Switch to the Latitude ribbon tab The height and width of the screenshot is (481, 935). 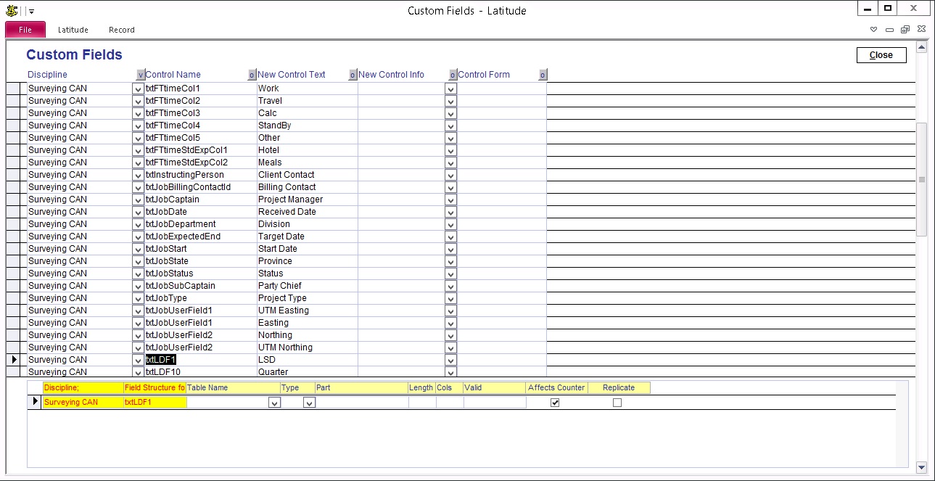[73, 30]
